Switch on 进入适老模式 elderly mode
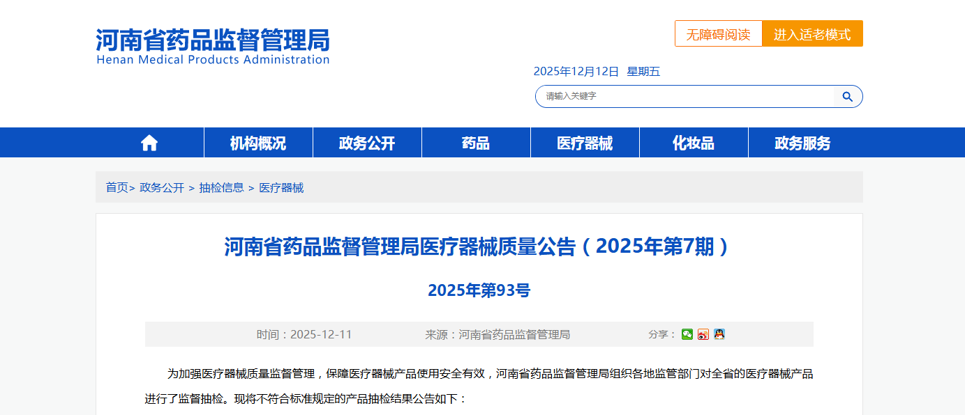The image size is (965, 415). pyautogui.click(x=812, y=34)
